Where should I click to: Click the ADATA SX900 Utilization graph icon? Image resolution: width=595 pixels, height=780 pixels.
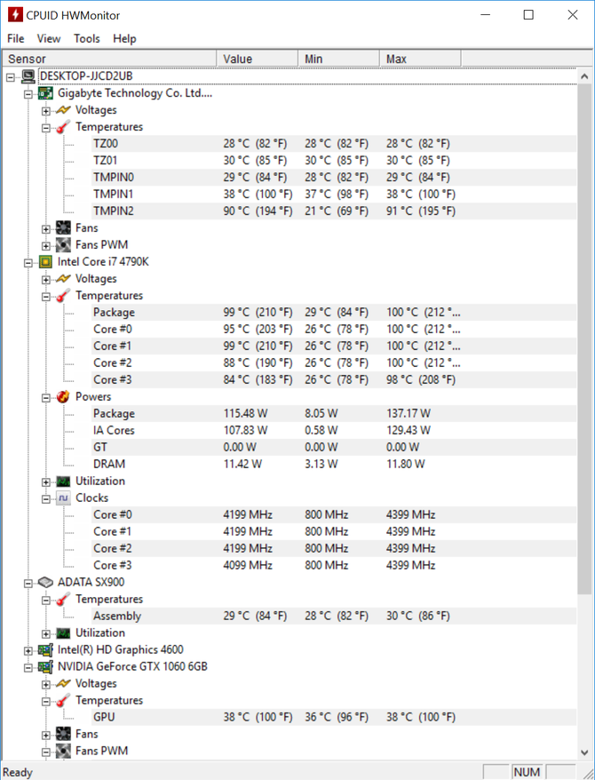point(63,633)
